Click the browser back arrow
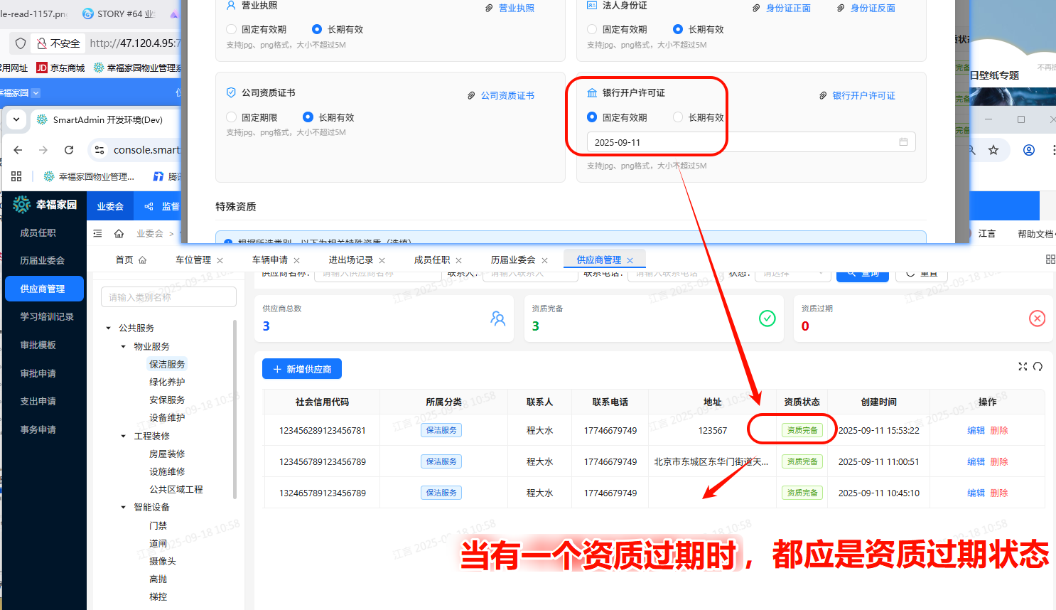This screenshot has width=1056, height=610. pos(18,150)
